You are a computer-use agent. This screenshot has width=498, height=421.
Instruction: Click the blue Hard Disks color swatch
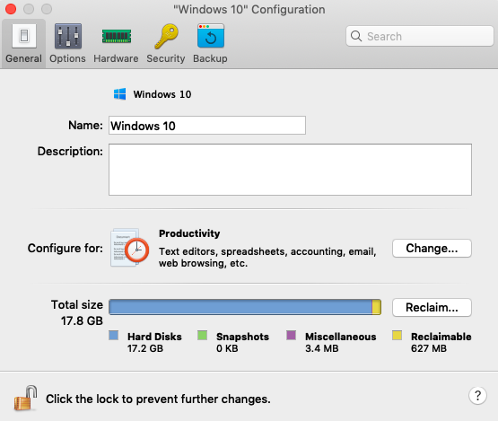113,335
